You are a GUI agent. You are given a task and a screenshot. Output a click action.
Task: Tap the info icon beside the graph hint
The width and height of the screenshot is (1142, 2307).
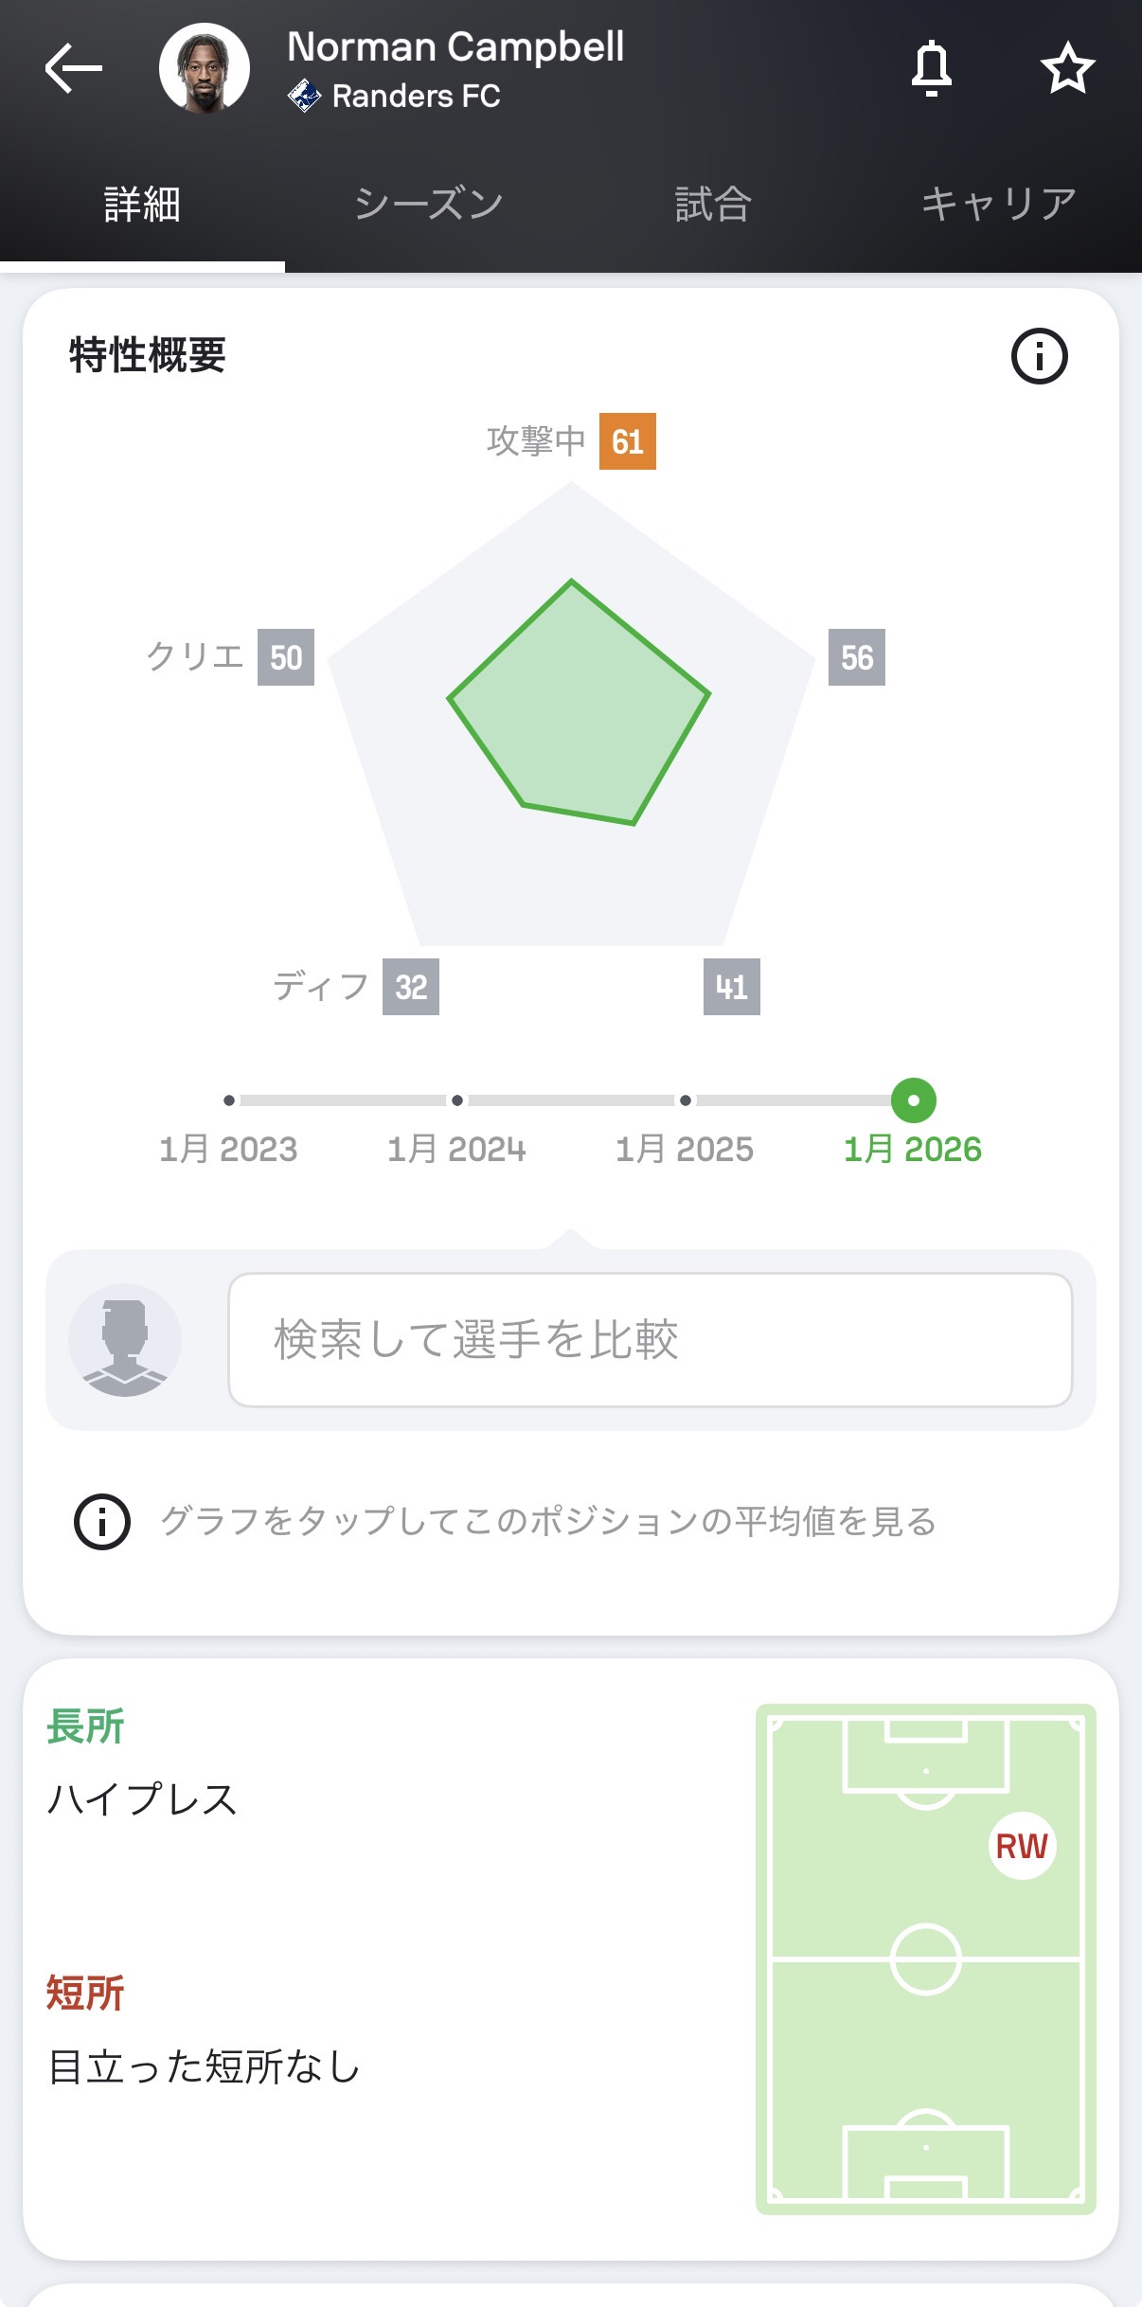pyautogui.click(x=102, y=1522)
